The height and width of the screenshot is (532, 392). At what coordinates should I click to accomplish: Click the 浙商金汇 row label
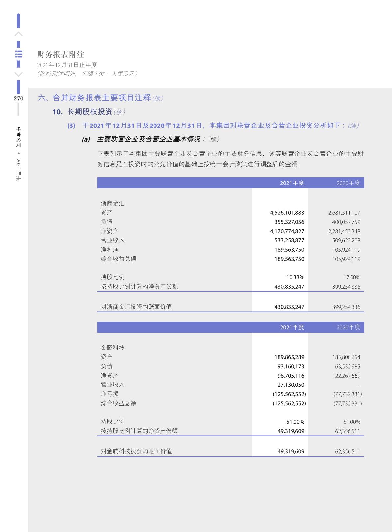coord(113,203)
